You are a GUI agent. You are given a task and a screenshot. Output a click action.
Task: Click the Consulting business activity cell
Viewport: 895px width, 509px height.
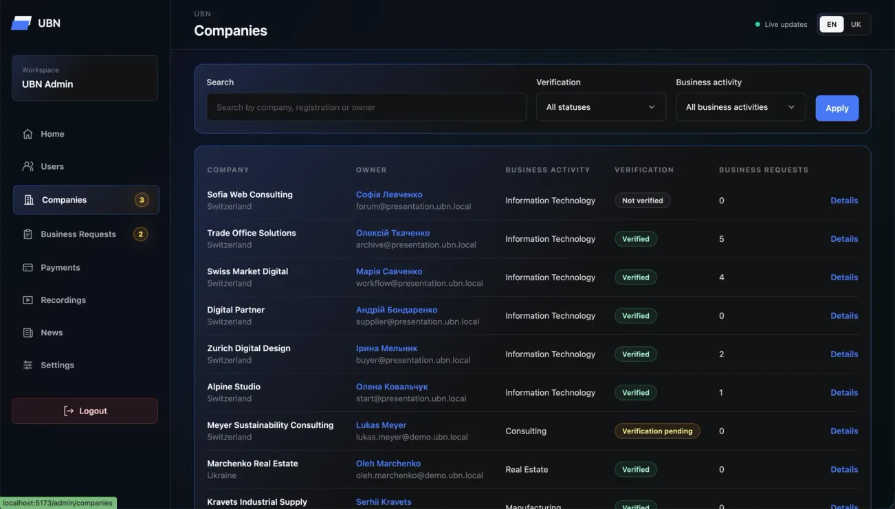pyautogui.click(x=526, y=431)
